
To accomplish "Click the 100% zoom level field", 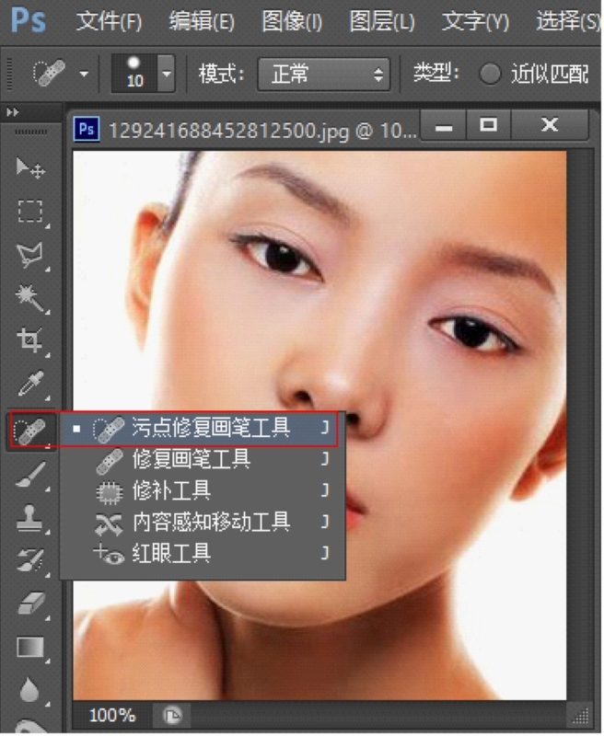I will click(x=111, y=716).
